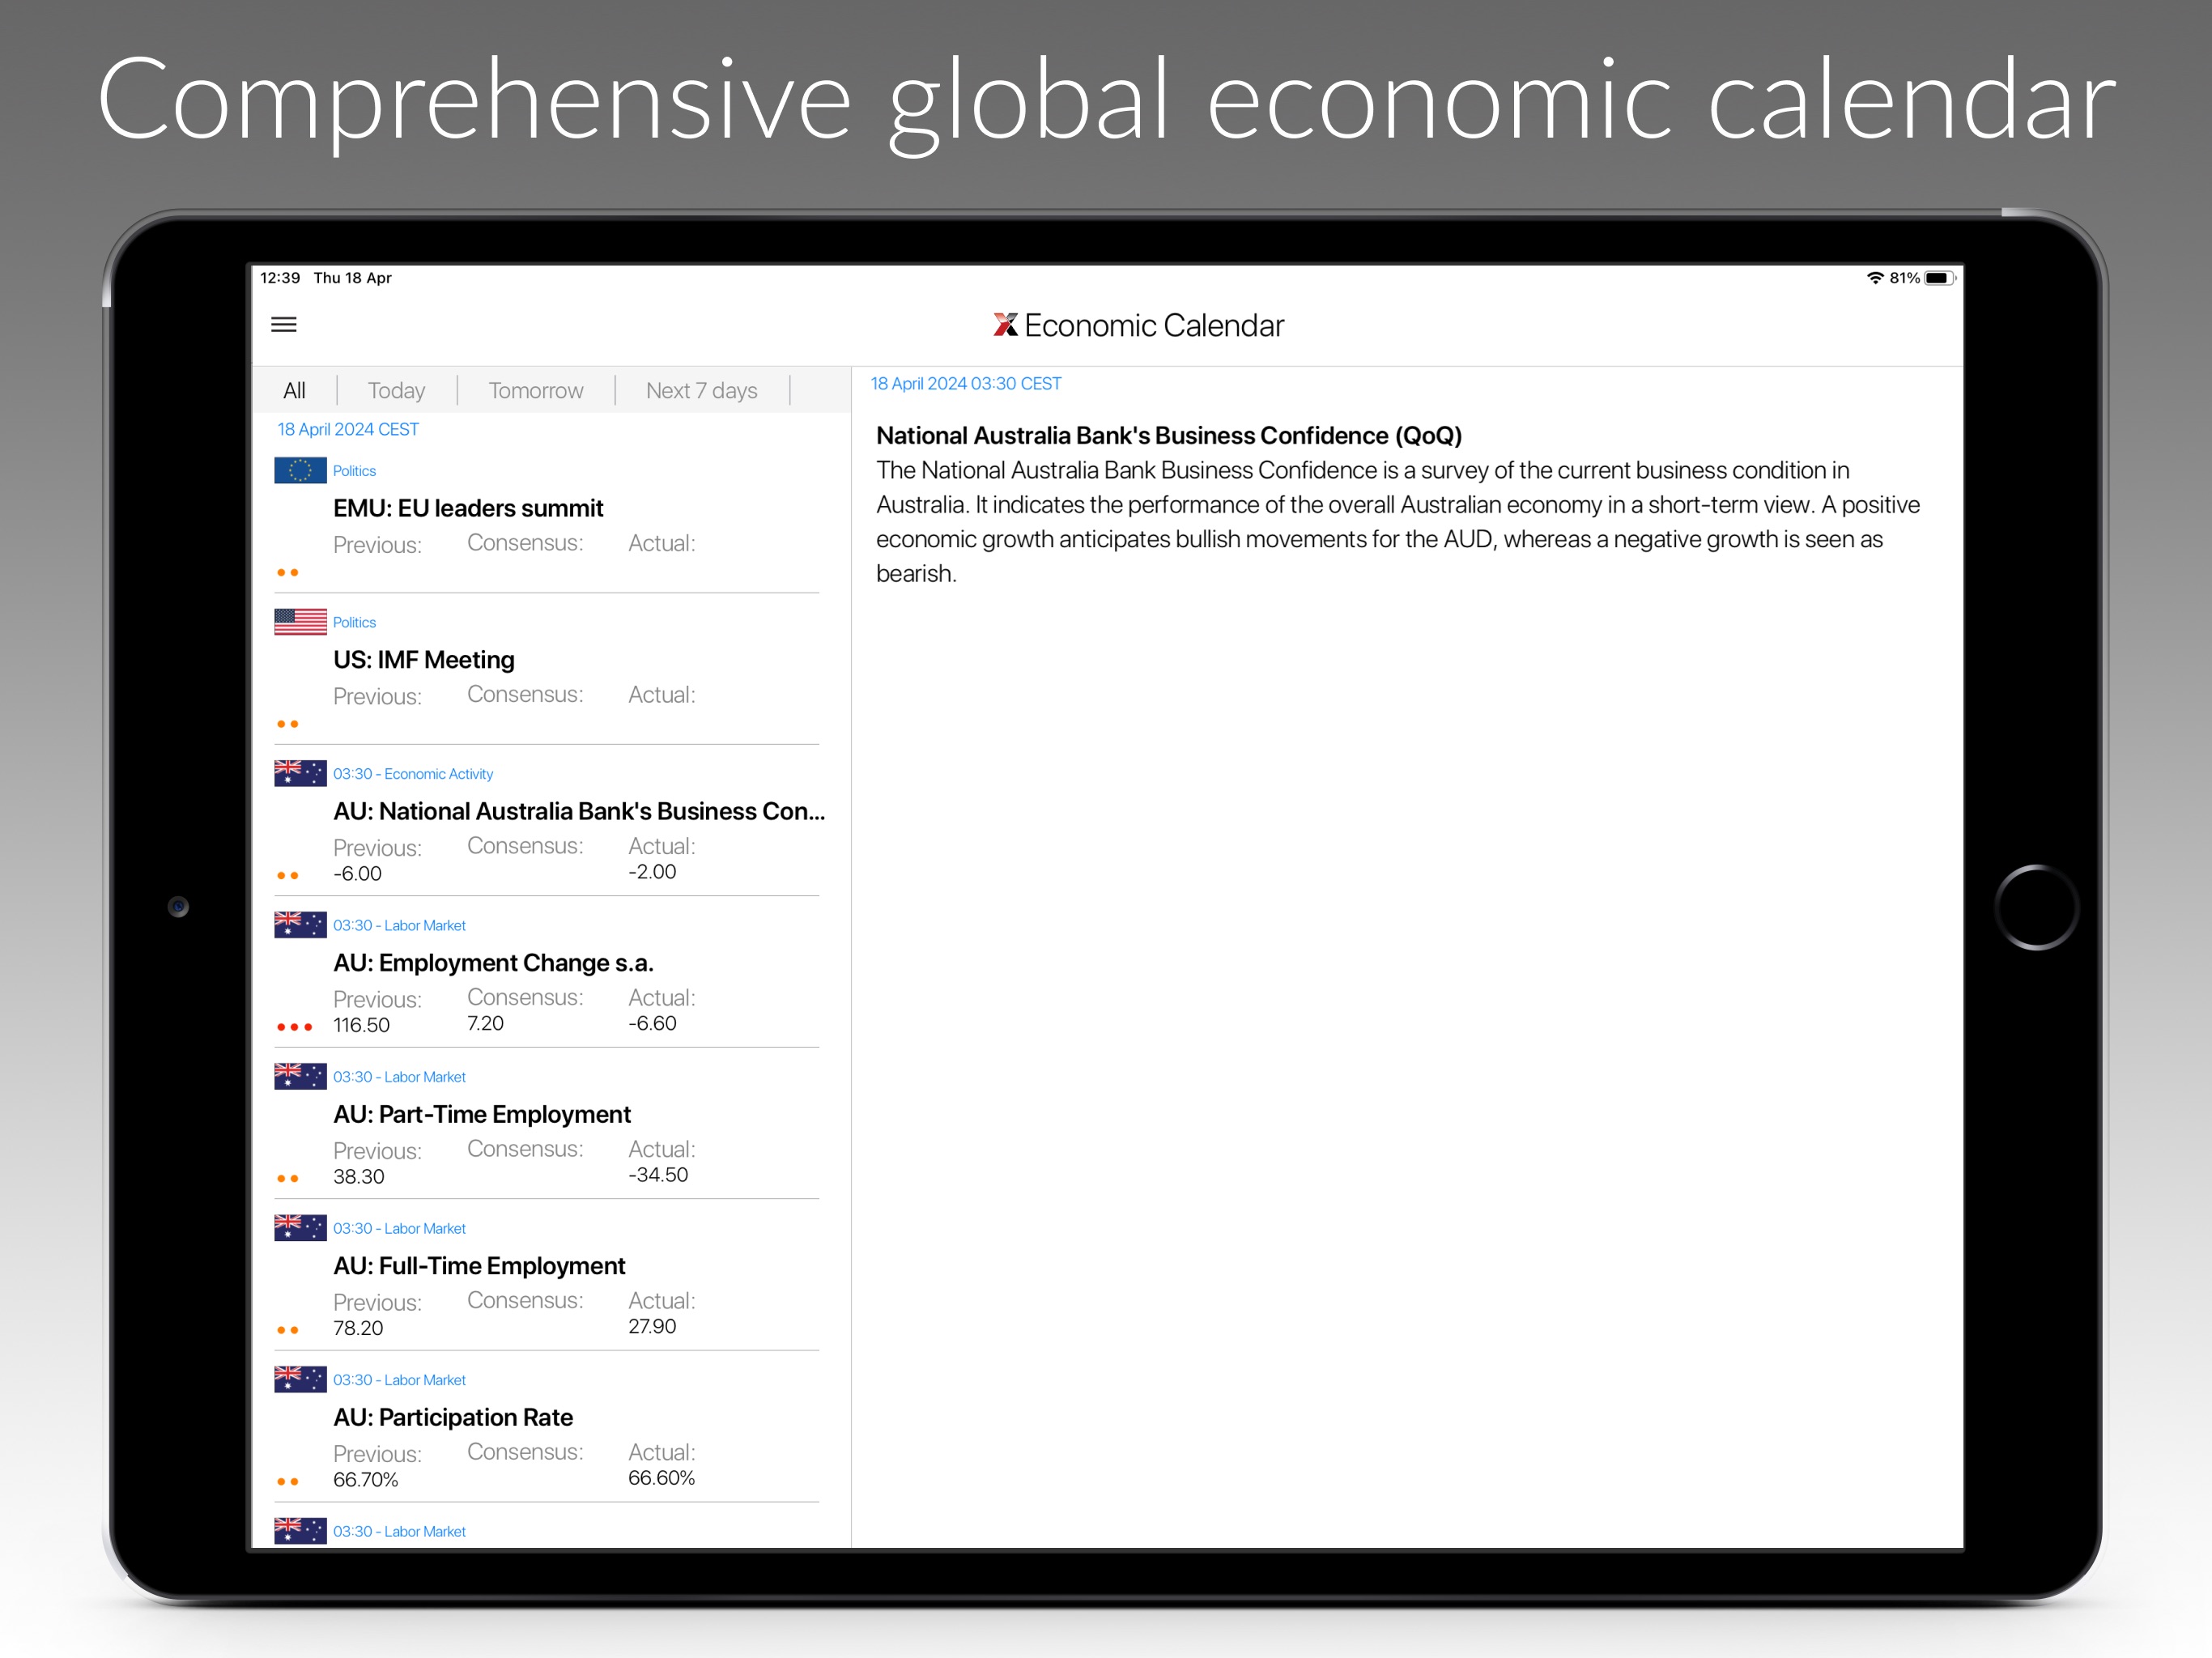Screen dimensions: 2212x1658
Task: Click actual value -2.00
Action: (652, 872)
